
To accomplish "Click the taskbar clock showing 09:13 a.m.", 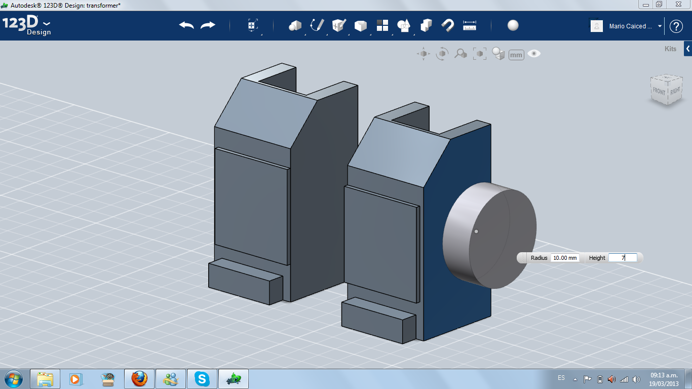I will pyautogui.click(x=664, y=379).
